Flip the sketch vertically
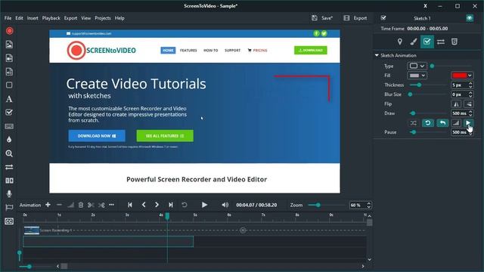 point(468,104)
